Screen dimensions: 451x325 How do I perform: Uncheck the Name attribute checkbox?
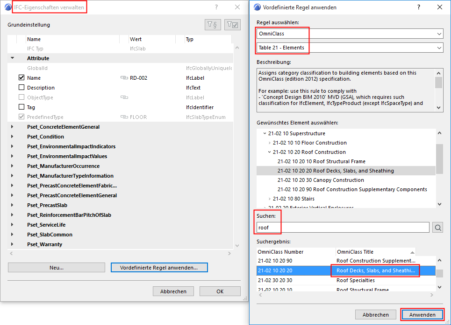[21, 77]
